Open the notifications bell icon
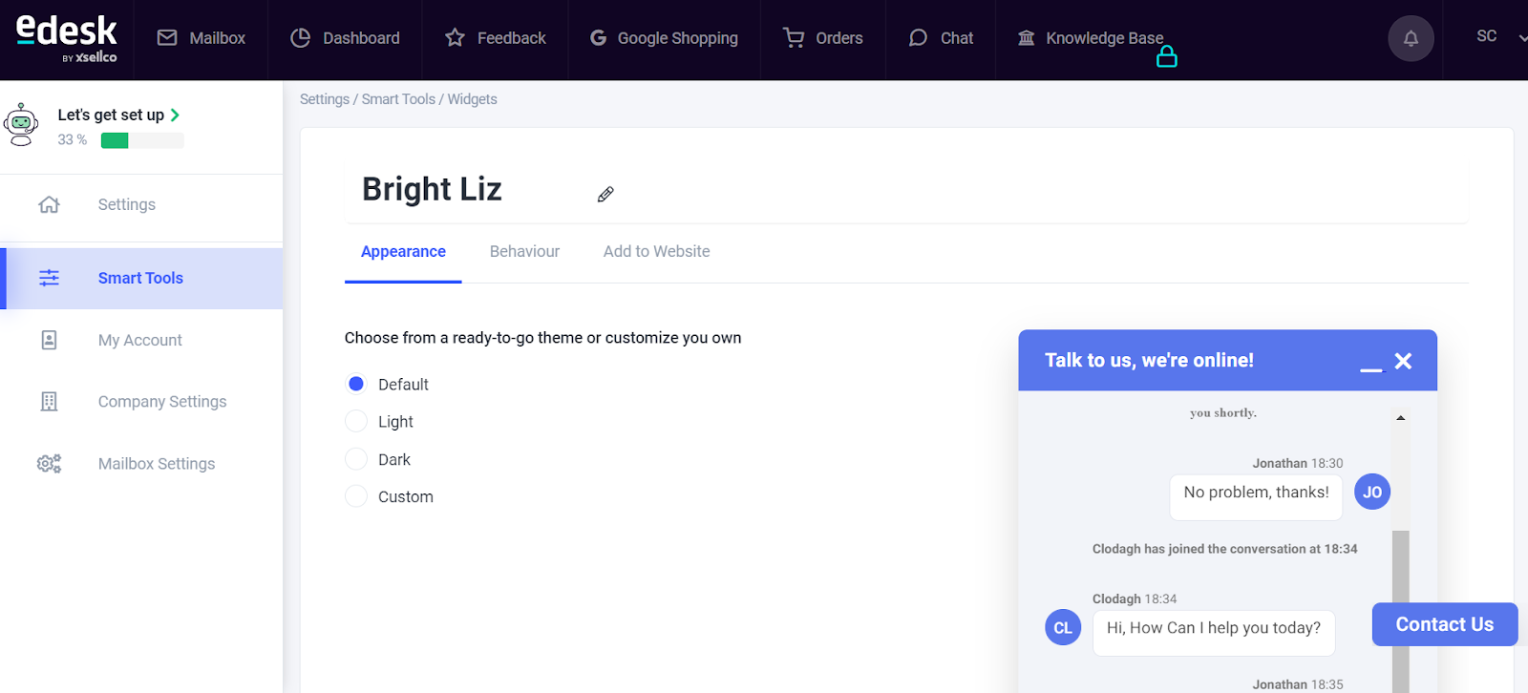 coord(1411,39)
